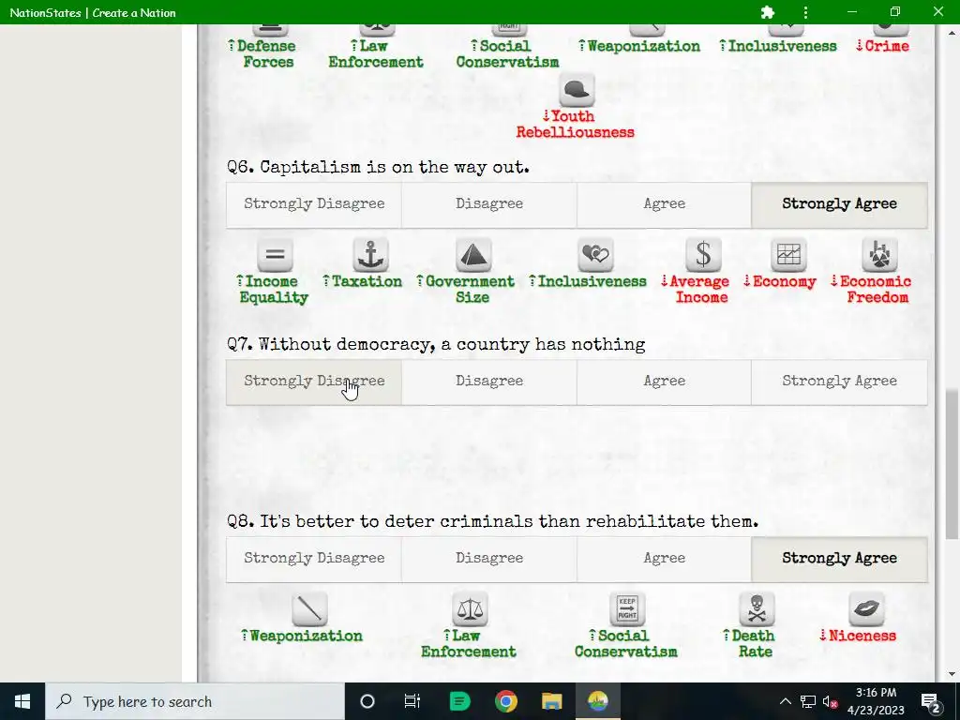Click the Cortana circle icon in taskbar
This screenshot has height=720, width=960.
click(367, 701)
